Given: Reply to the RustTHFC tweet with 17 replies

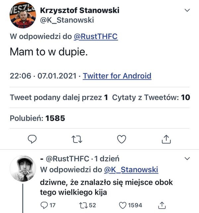Looking at the screenshot, I should click(x=44, y=205).
